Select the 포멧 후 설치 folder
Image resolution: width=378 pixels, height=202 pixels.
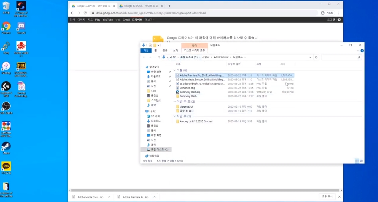(x=185, y=111)
